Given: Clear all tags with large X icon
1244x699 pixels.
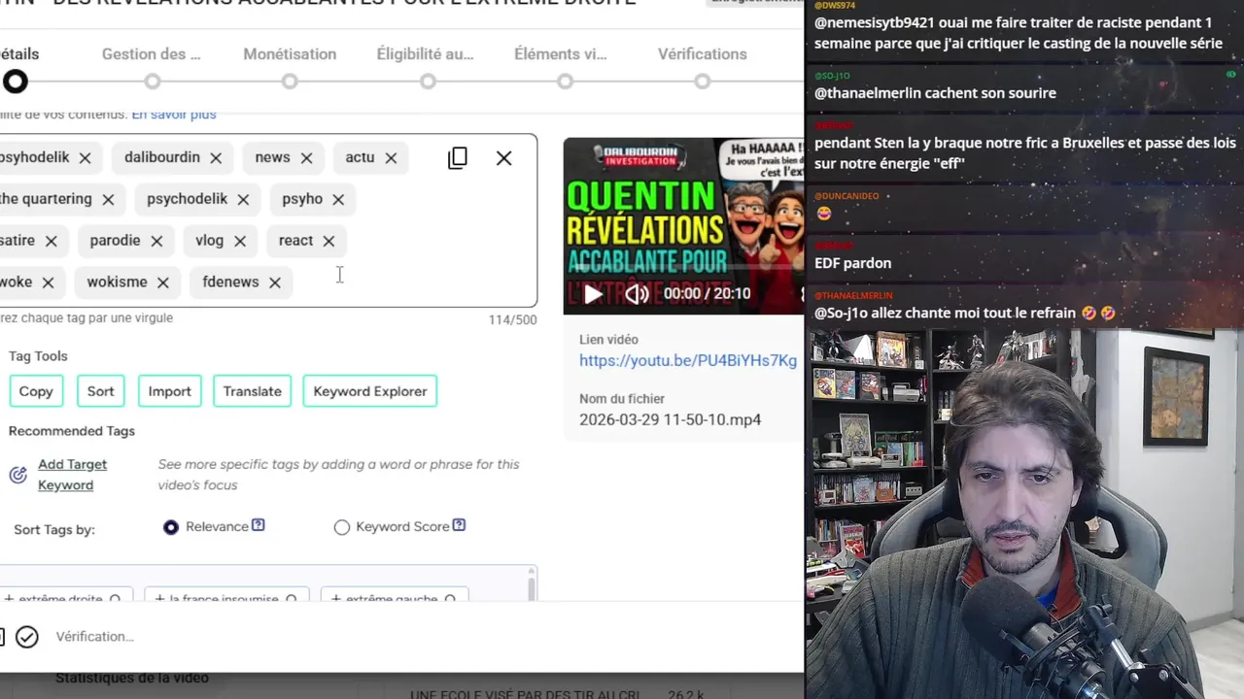Looking at the screenshot, I should 503,158.
